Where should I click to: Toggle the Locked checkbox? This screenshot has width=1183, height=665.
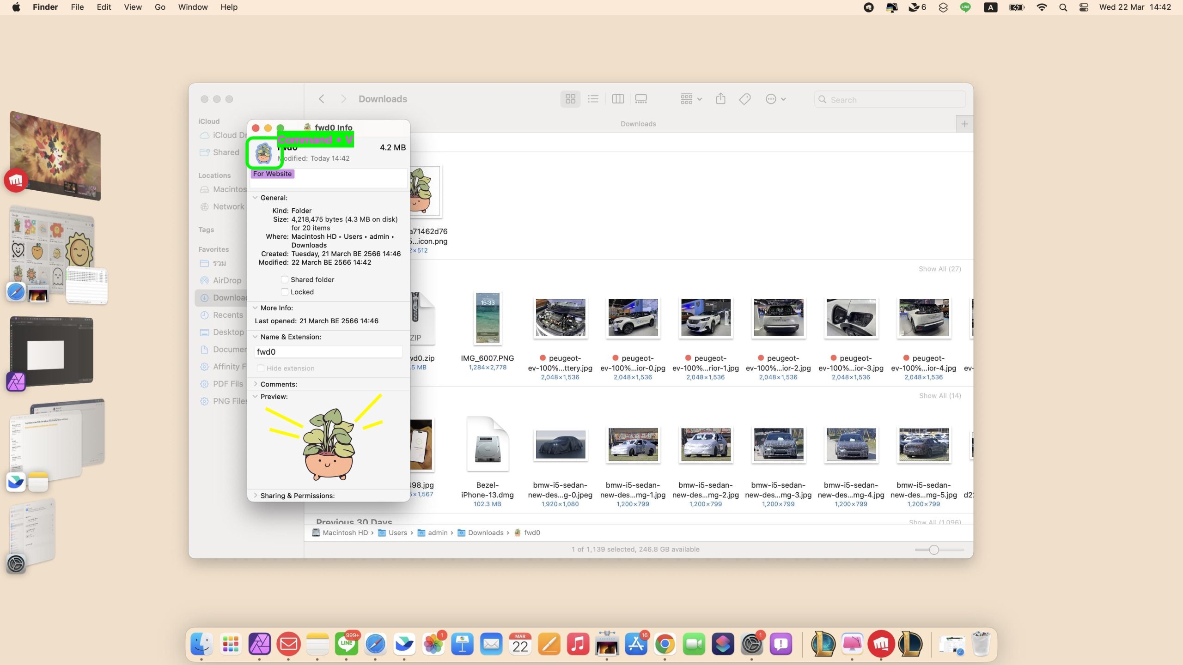tap(285, 292)
